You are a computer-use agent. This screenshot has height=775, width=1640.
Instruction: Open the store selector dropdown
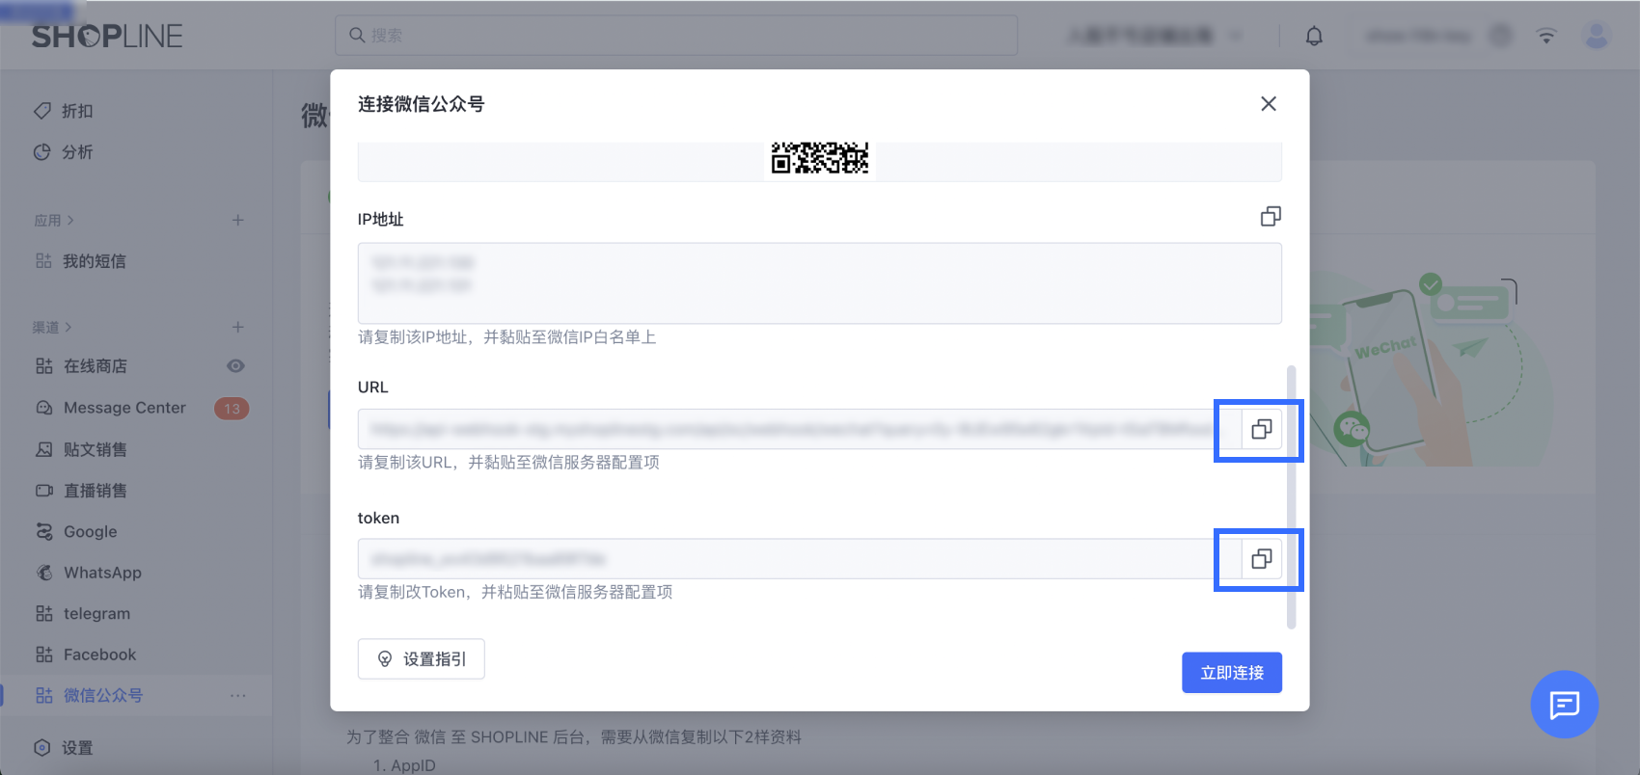pyautogui.click(x=1155, y=36)
